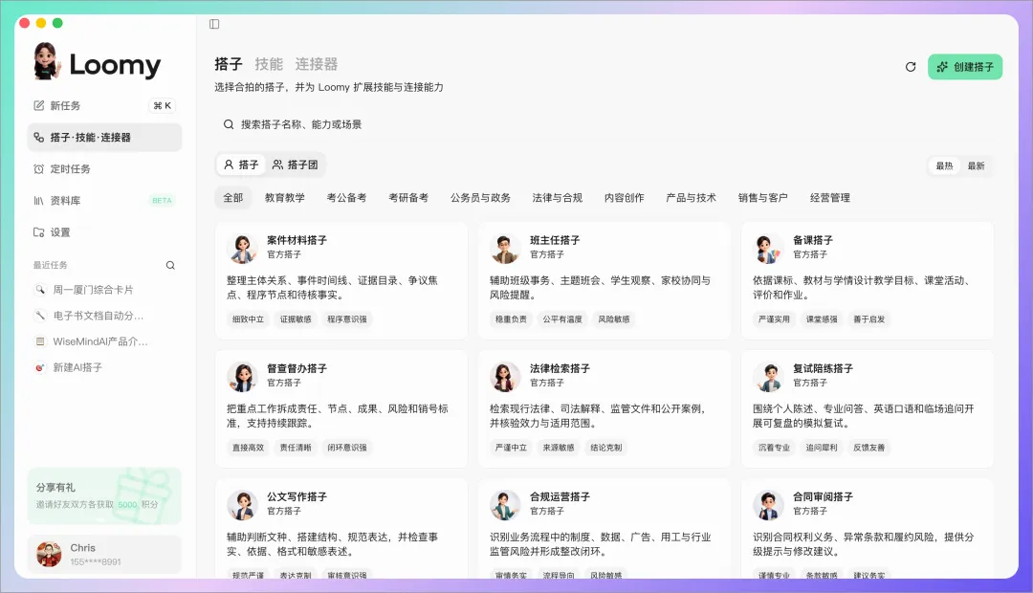Viewport: 1033px width, 593px height.
Task: Click the refresh icon near 创建搭子
Action: click(911, 67)
